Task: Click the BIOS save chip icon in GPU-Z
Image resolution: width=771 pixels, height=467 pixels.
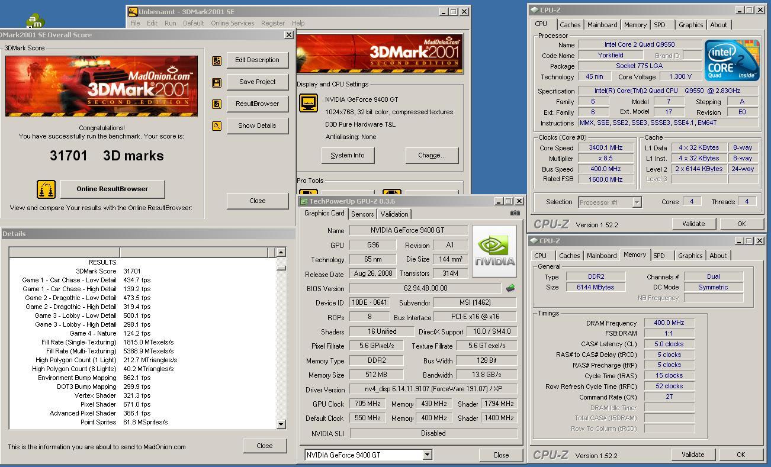Action: [510, 288]
